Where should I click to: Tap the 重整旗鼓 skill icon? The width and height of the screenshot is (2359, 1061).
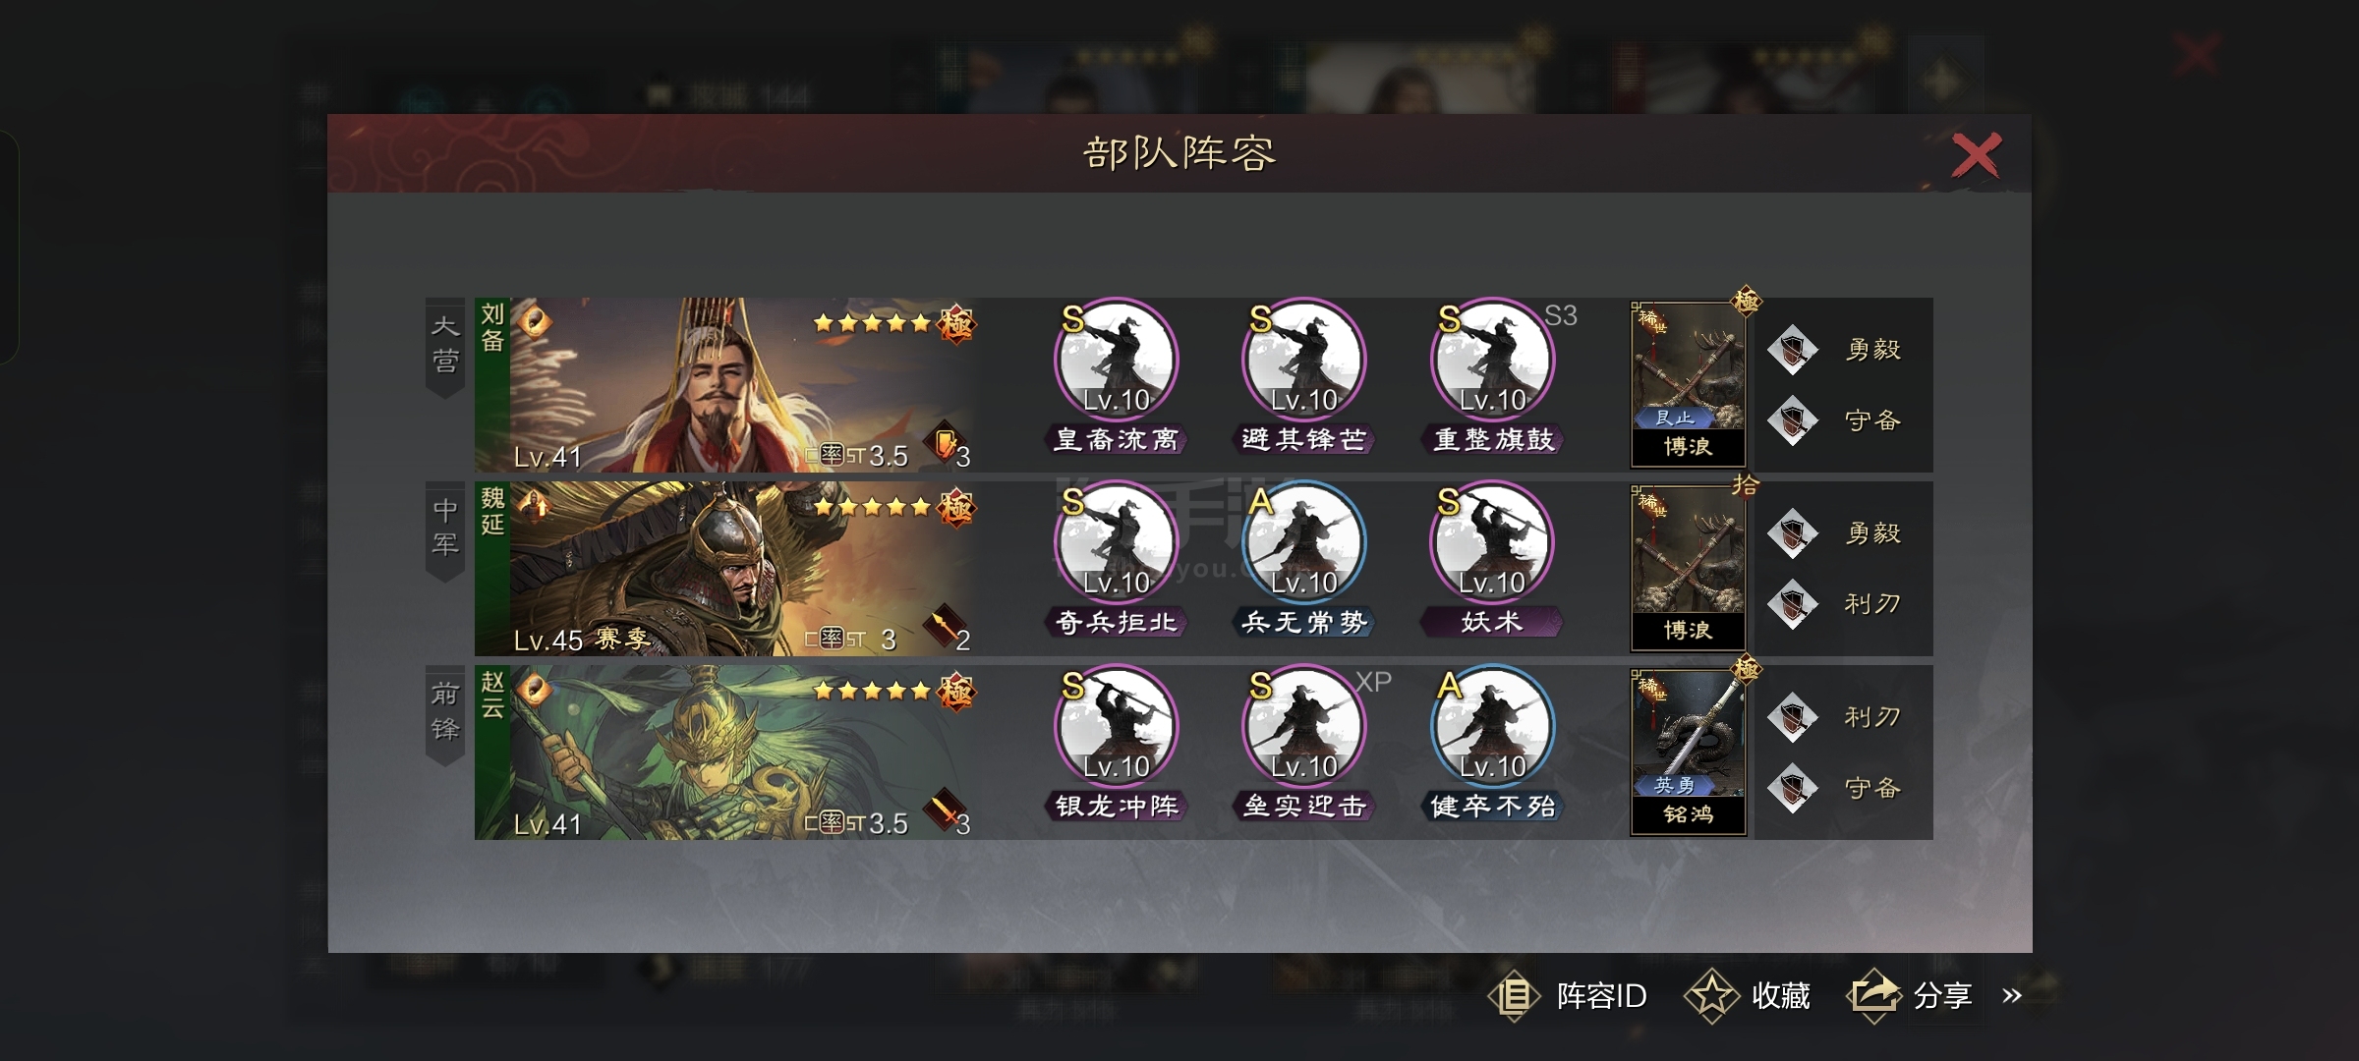[x=1492, y=361]
